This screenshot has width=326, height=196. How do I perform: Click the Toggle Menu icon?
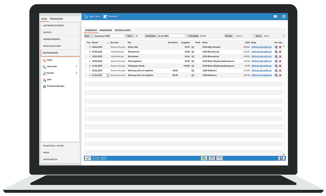[86, 17]
